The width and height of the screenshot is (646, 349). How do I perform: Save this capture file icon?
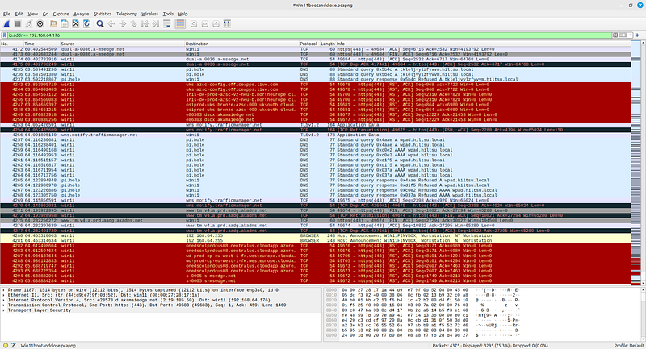tap(65, 24)
